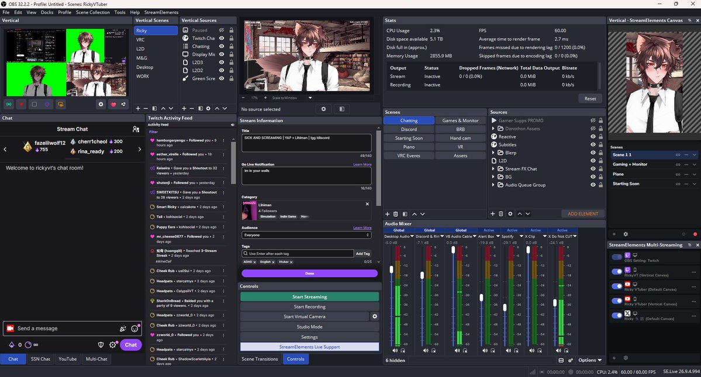
Task: Open the StreamElements menu
Action: [161, 12]
